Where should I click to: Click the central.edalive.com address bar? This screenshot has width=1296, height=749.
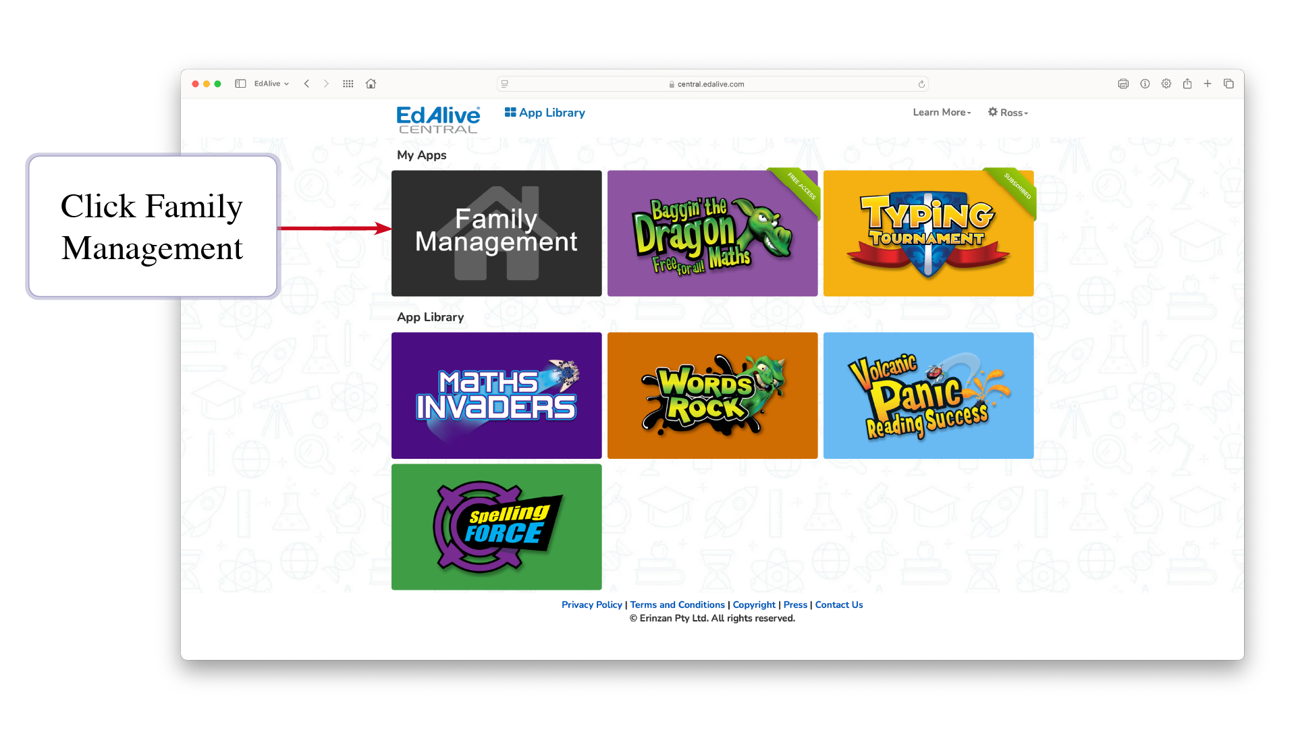pos(712,84)
